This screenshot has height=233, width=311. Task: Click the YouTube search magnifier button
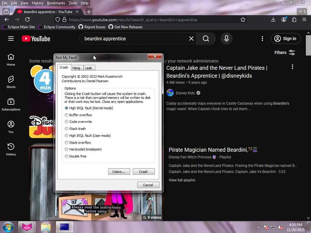[x=206, y=39]
